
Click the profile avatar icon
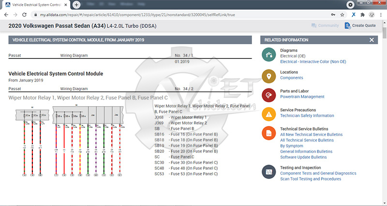[372, 15]
